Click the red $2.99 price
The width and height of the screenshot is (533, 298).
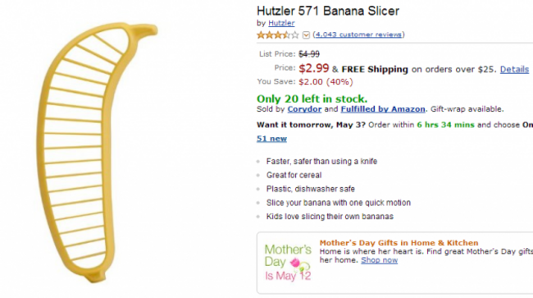(314, 68)
